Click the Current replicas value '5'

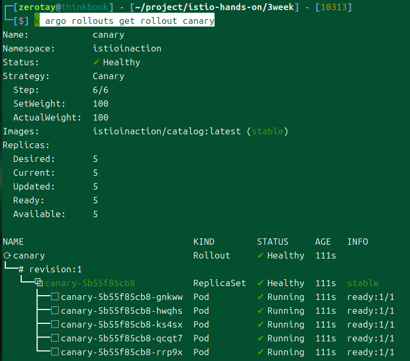[x=95, y=173]
